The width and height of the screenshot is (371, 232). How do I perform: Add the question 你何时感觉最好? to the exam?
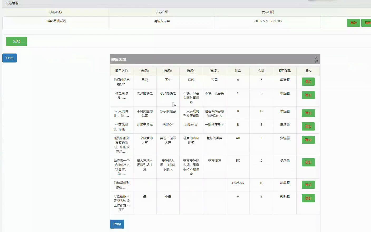tap(308, 82)
